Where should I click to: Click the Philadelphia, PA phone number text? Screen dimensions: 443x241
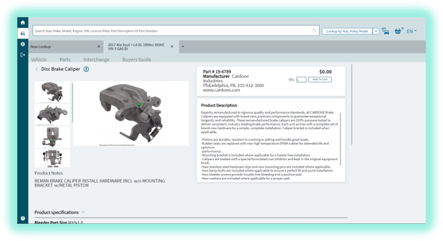click(x=234, y=85)
